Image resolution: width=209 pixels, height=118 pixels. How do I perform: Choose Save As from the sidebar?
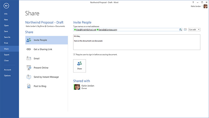coord(7,37)
